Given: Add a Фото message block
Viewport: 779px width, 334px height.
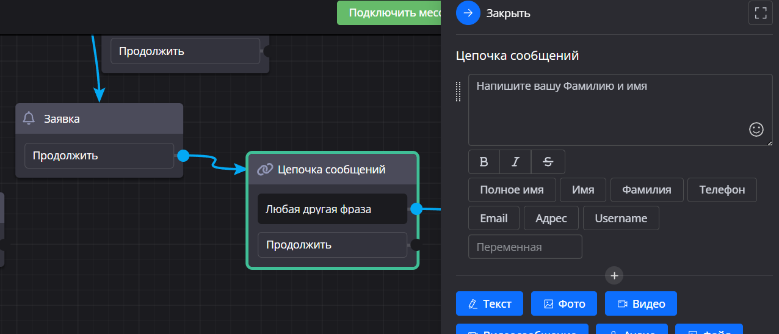Looking at the screenshot, I should point(565,303).
